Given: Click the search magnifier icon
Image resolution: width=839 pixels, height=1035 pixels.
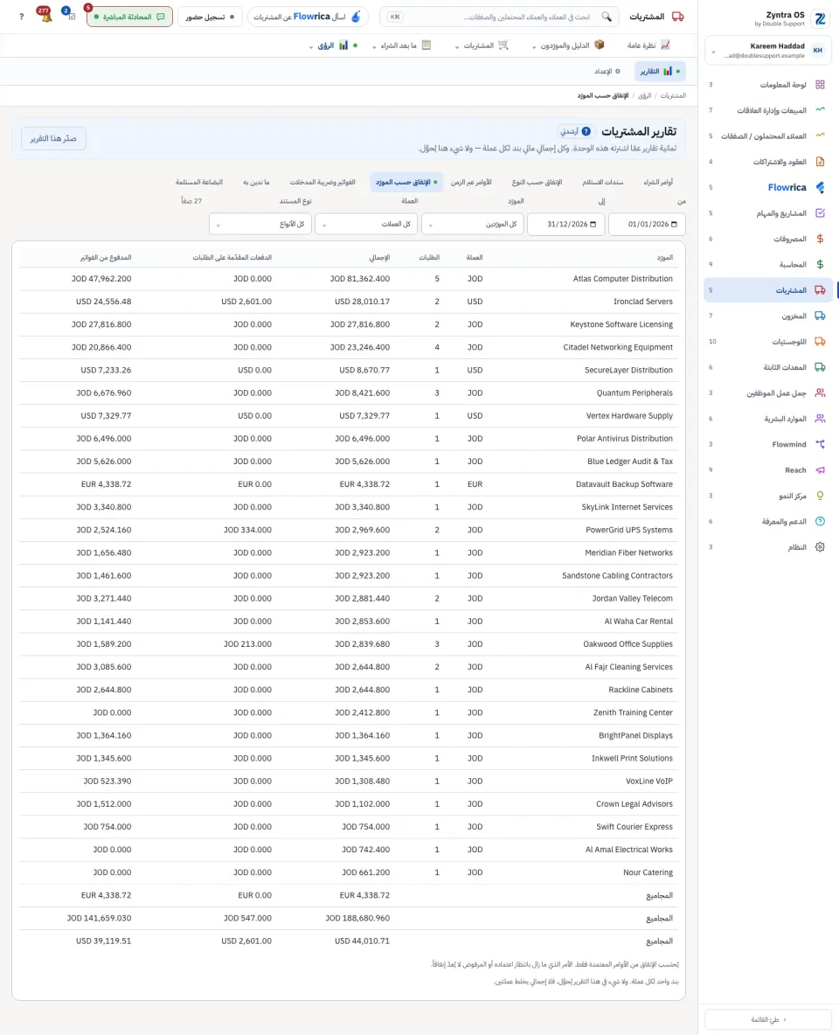Looking at the screenshot, I should (606, 17).
